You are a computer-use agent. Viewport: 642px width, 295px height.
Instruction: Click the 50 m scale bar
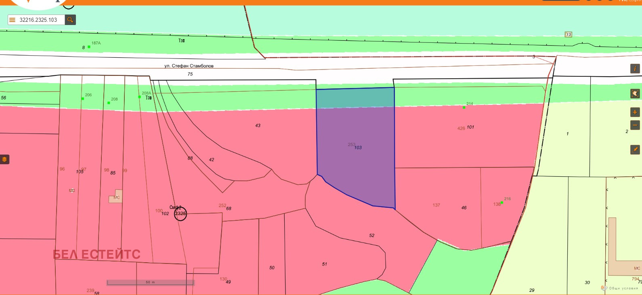(150, 282)
